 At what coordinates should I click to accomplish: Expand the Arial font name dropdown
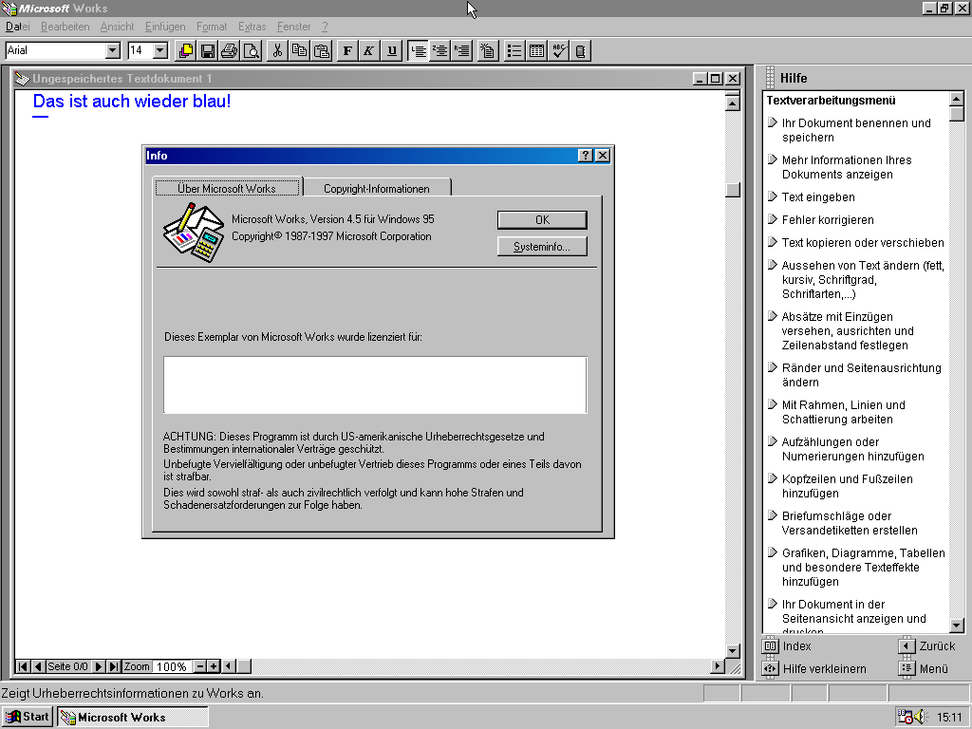pyautogui.click(x=113, y=51)
